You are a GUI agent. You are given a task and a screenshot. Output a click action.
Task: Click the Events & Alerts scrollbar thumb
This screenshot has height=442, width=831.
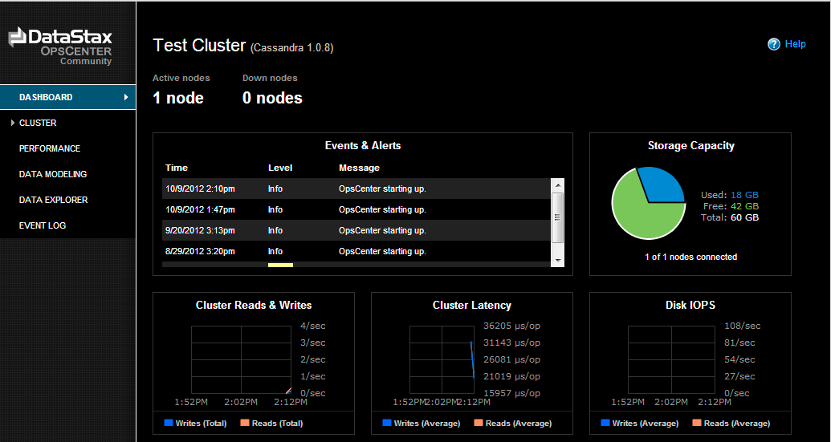tap(557, 217)
